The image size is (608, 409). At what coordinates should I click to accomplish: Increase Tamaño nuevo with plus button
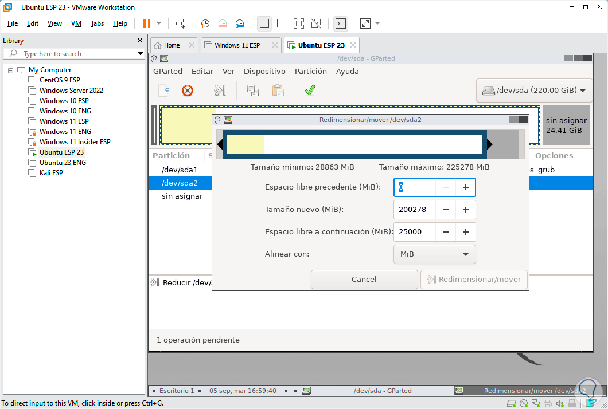pyautogui.click(x=465, y=210)
